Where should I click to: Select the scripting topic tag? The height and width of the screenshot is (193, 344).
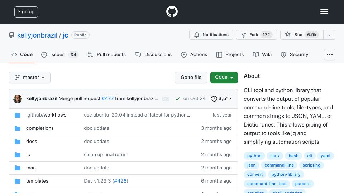[311, 165]
